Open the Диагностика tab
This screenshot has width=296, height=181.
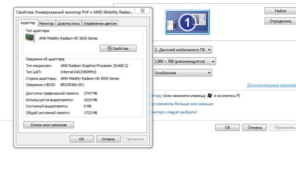68,24
